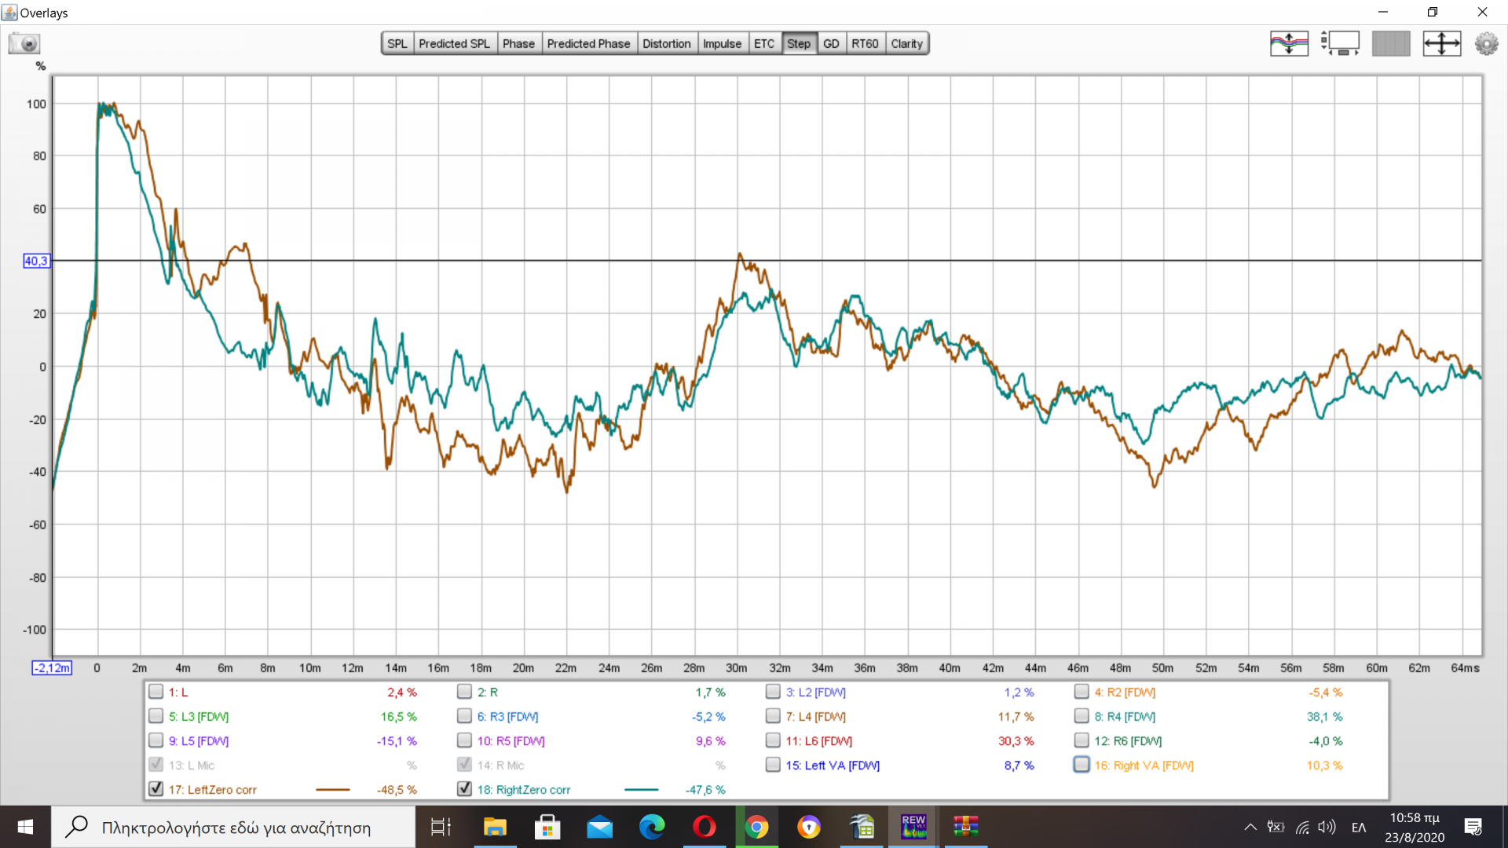The height and width of the screenshot is (848, 1508).
Task: Open the spreadsheet app taskbar icon
Action: [x=862, y=827]
